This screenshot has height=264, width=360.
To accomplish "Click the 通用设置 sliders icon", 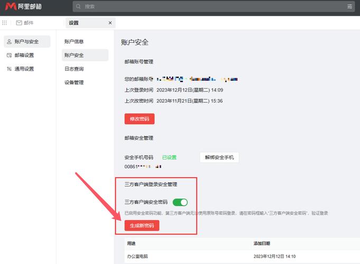I will point(9,69).
